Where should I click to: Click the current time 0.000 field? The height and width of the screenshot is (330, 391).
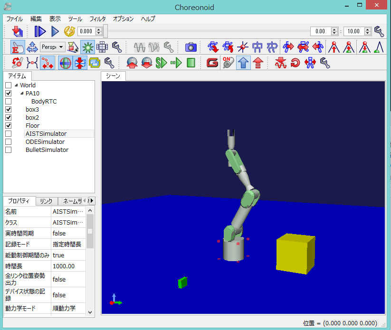(x=86, y=31)
